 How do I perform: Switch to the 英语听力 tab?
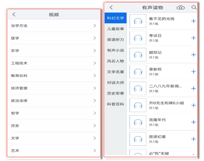[116, 39]
